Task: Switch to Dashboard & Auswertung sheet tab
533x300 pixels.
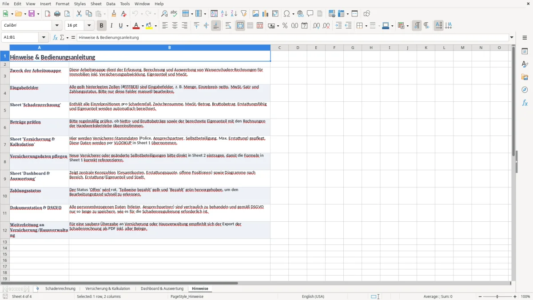Action: 162,289
